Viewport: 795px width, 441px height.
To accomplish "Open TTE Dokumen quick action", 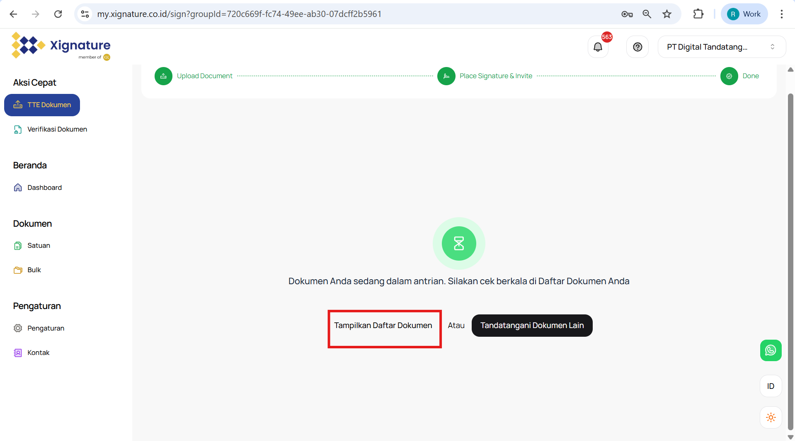I will click(42, 105).
